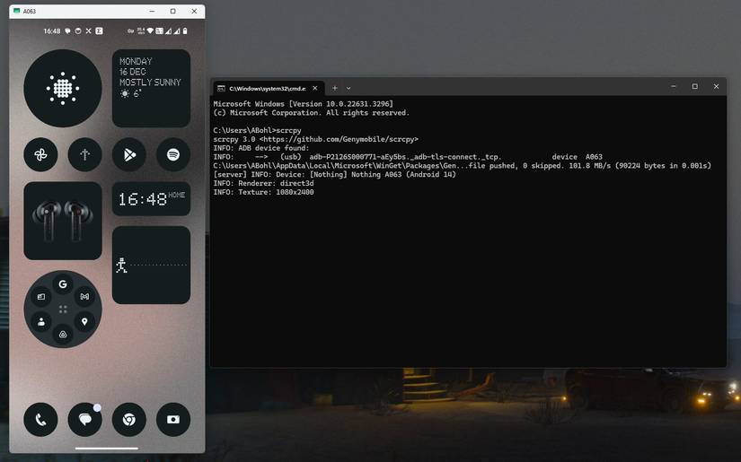The height and width of the screenshot is (462, 741).
Task: Open Gmail from the circular folder
Action: point(84,296)
